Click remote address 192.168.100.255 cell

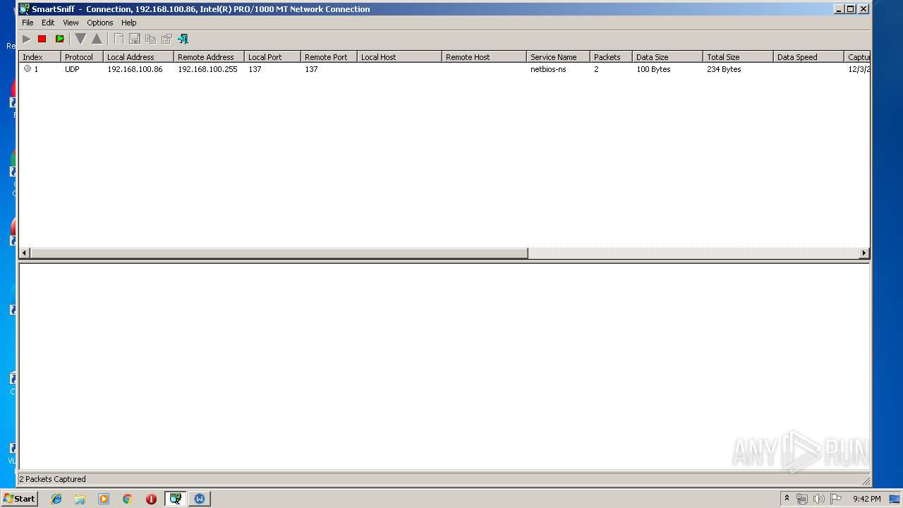coord(207,69)
